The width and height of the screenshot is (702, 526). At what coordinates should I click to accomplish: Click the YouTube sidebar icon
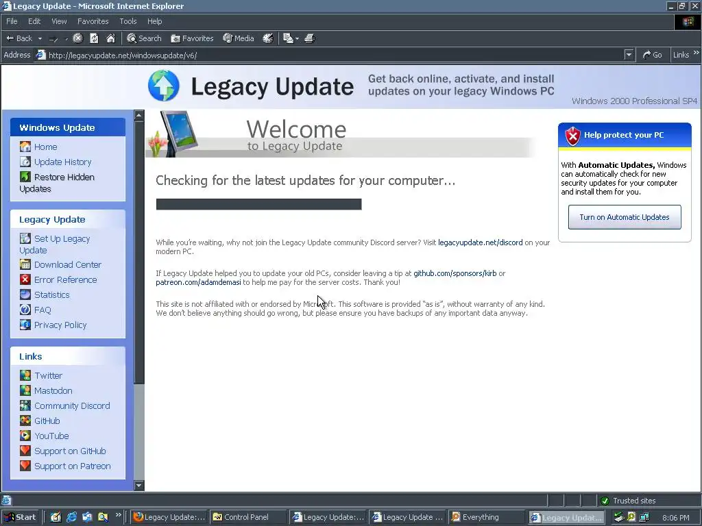(25, 436)
